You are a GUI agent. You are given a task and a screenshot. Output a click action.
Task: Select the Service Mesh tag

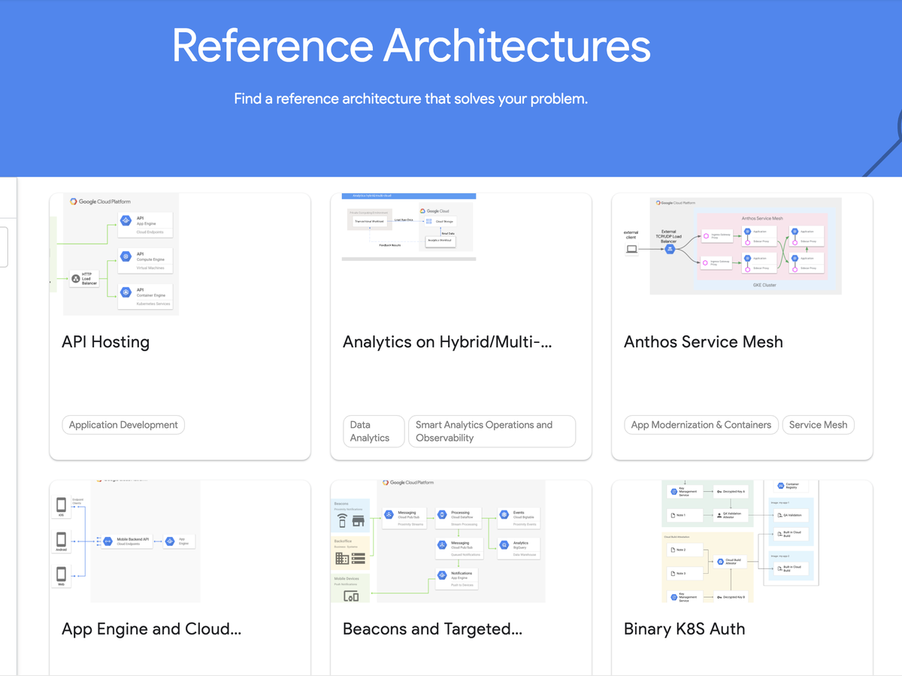tap(819, 425)
